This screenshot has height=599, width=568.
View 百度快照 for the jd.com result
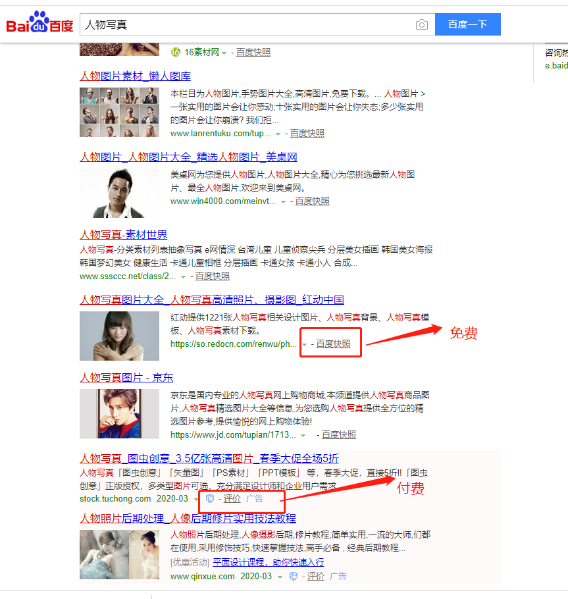339,434
